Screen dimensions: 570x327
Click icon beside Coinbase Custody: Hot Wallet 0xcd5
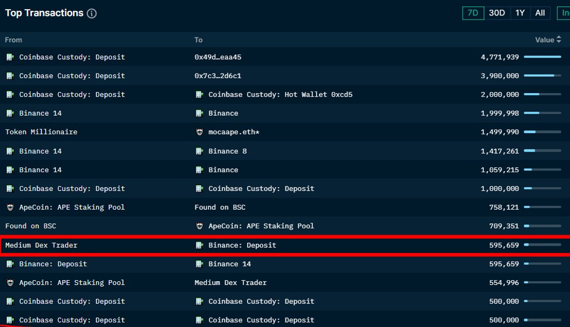pyautogui.click(x=199, y=95)
